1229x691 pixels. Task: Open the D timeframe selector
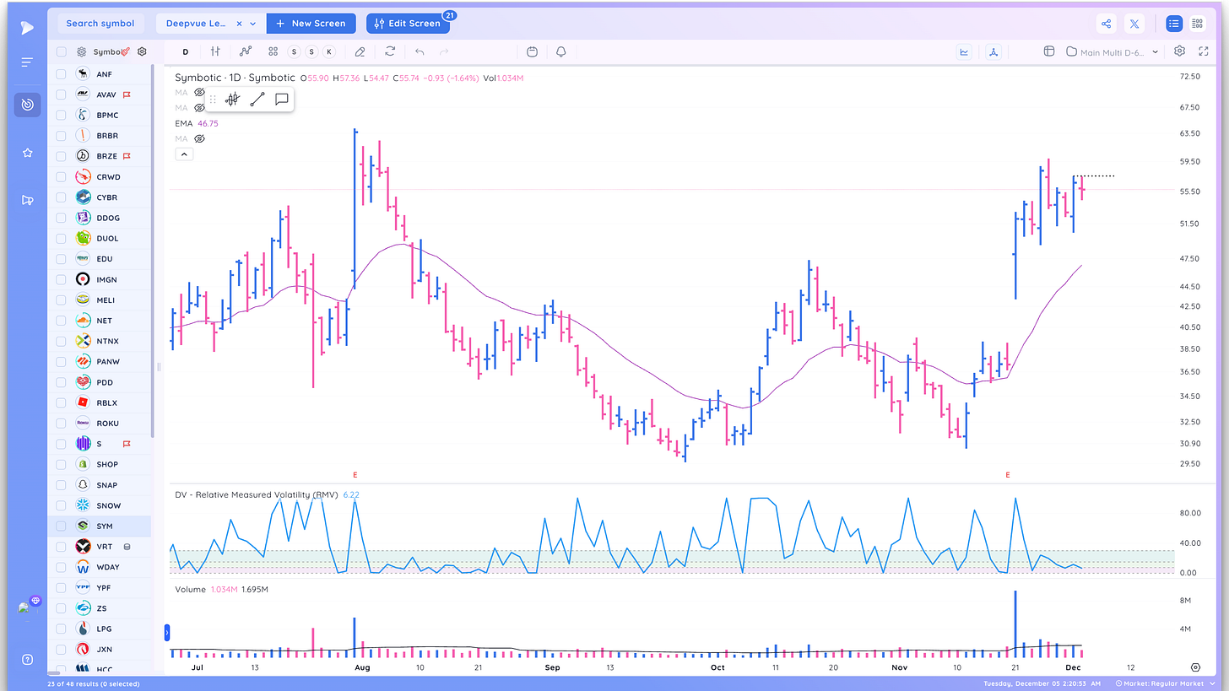click(x=186, y=51)
